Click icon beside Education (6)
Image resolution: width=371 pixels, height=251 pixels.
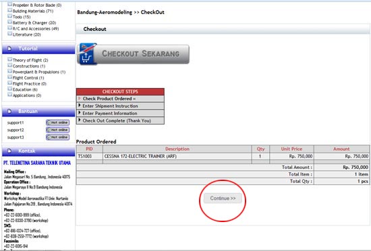[9, 89]
